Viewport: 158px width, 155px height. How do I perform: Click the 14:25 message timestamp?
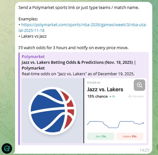pyautogui.click(x=144, y=150)
